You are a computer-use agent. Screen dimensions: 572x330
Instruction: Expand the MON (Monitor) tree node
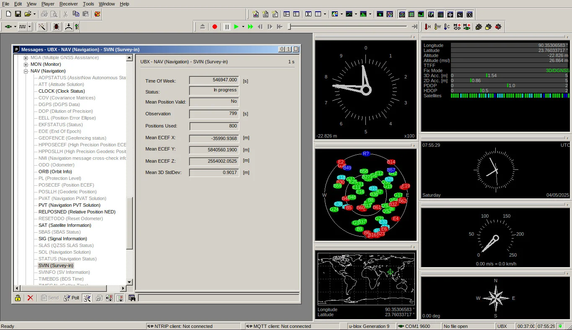[x=26, y=64]
